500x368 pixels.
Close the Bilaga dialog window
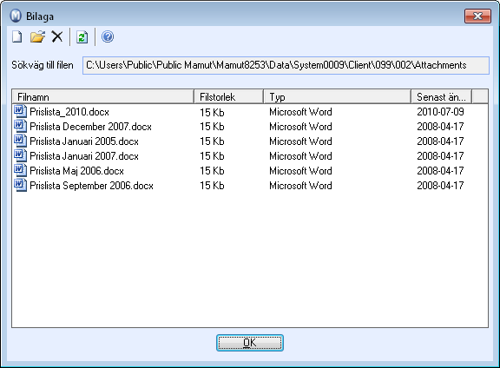(x=477, y=16)
